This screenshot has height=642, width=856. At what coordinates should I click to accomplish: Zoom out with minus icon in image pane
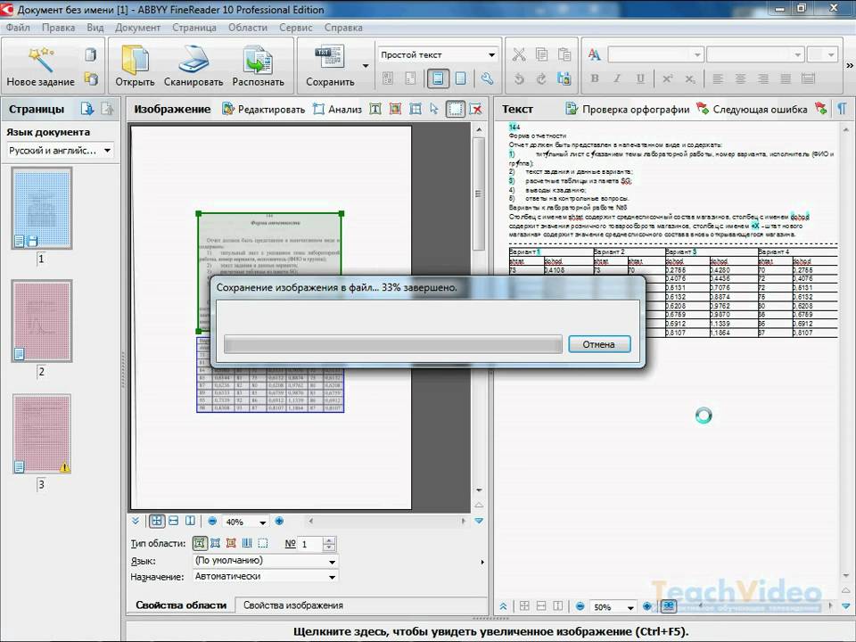click(x=212, y=522)
